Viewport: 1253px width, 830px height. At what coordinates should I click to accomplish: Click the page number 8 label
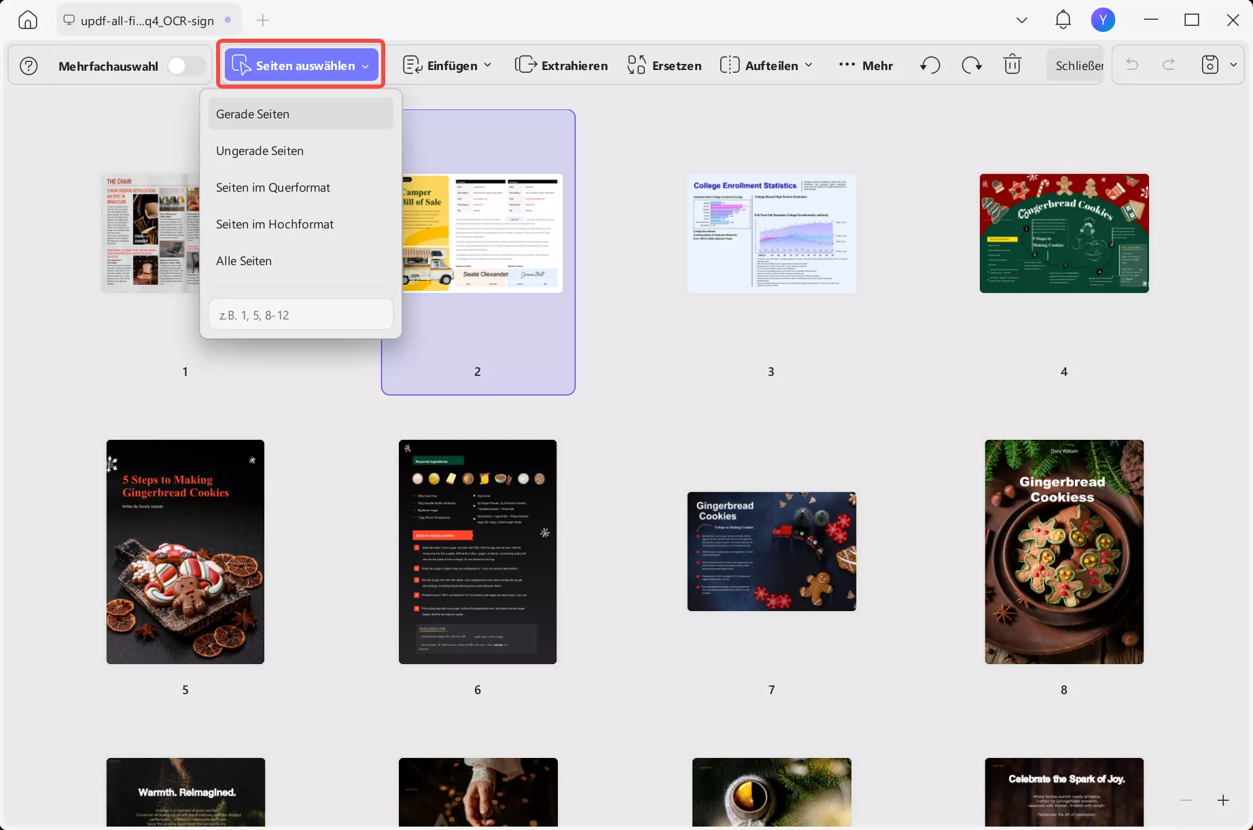1064,689
